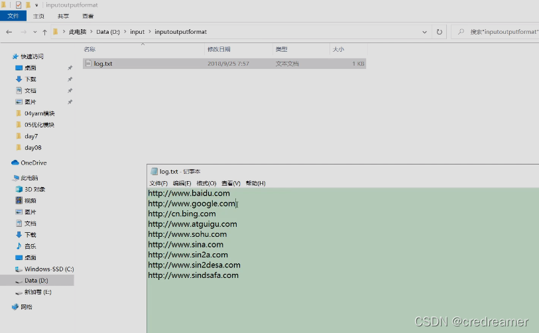The image size is (539, 333).
Task: Open Notepad 查看(V) menu
Action: (231, 183)
